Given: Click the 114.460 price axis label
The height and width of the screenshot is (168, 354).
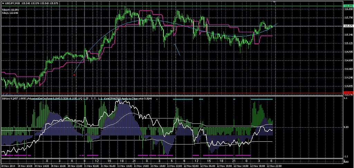Looking at the screenshot, I should [x=348, y=69].
